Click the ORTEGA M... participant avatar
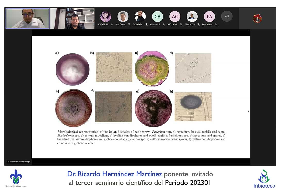Image resolution: width=281 pixels, height=196 pixels. click(140, 17)
